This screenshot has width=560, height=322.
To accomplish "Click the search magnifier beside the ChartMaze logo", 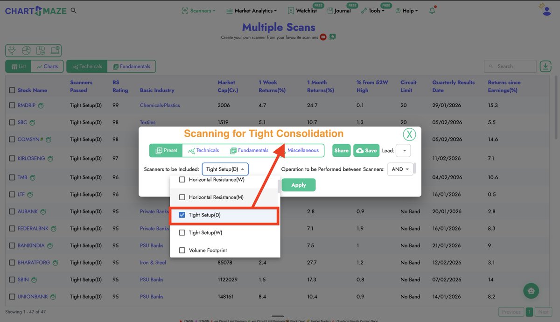I will [x=74, y=11].
